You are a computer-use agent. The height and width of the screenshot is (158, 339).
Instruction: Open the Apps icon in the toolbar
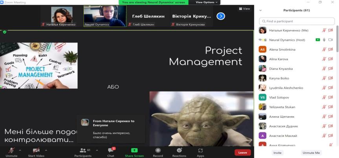click(x=200, y=151)
